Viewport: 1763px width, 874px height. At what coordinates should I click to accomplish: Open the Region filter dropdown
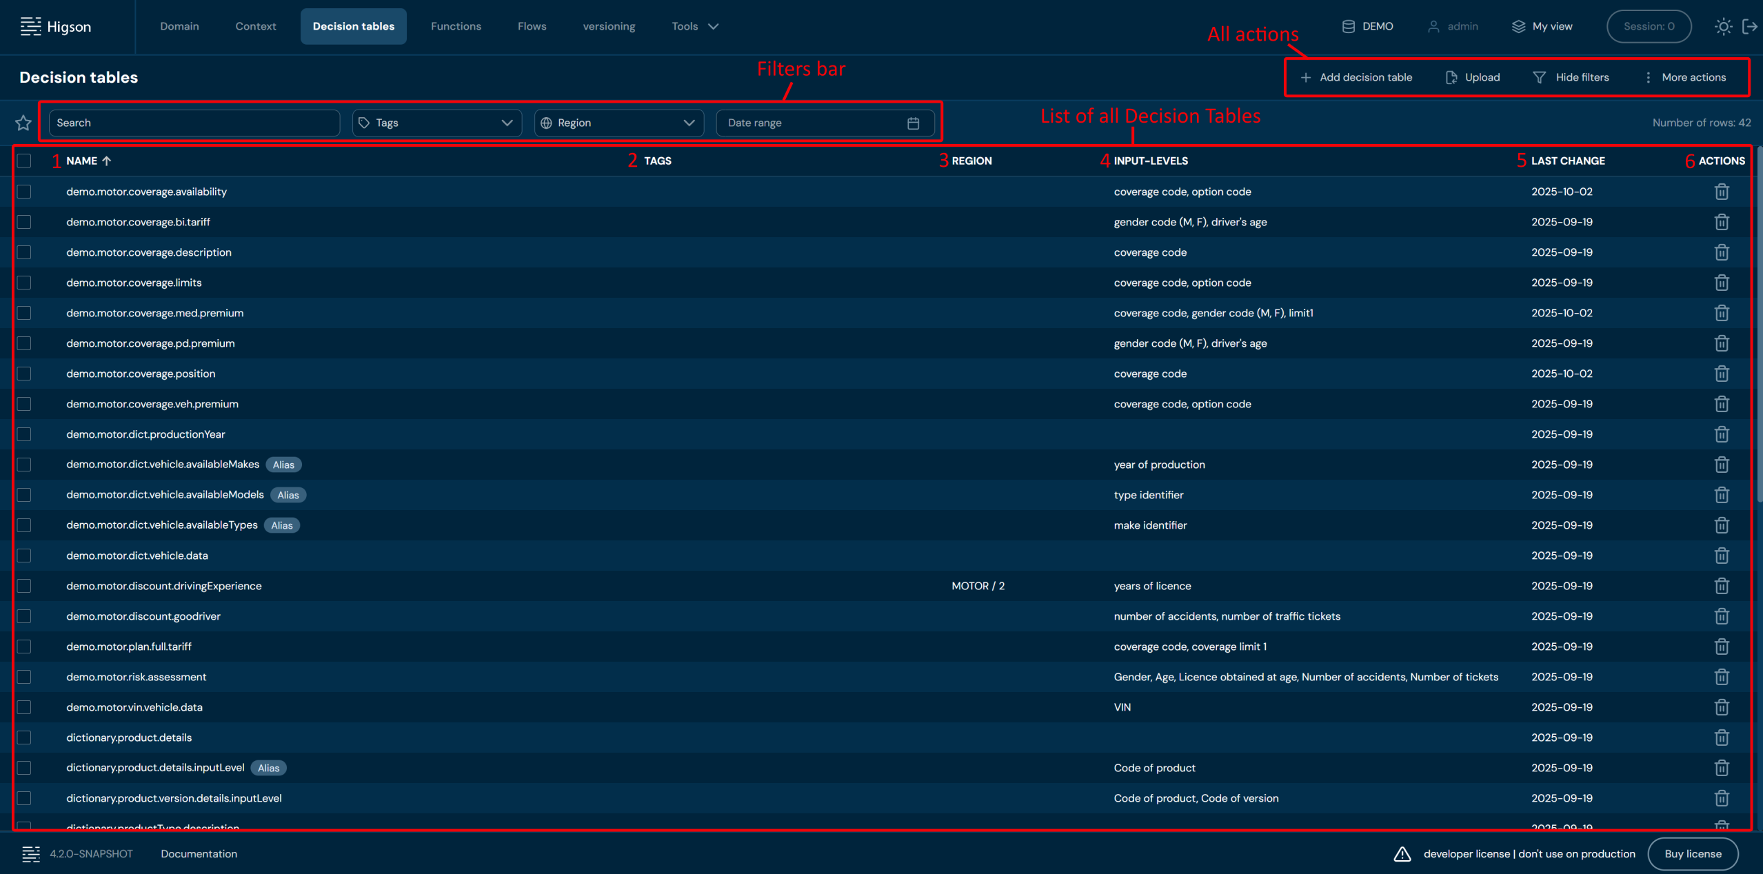point(618,123)
